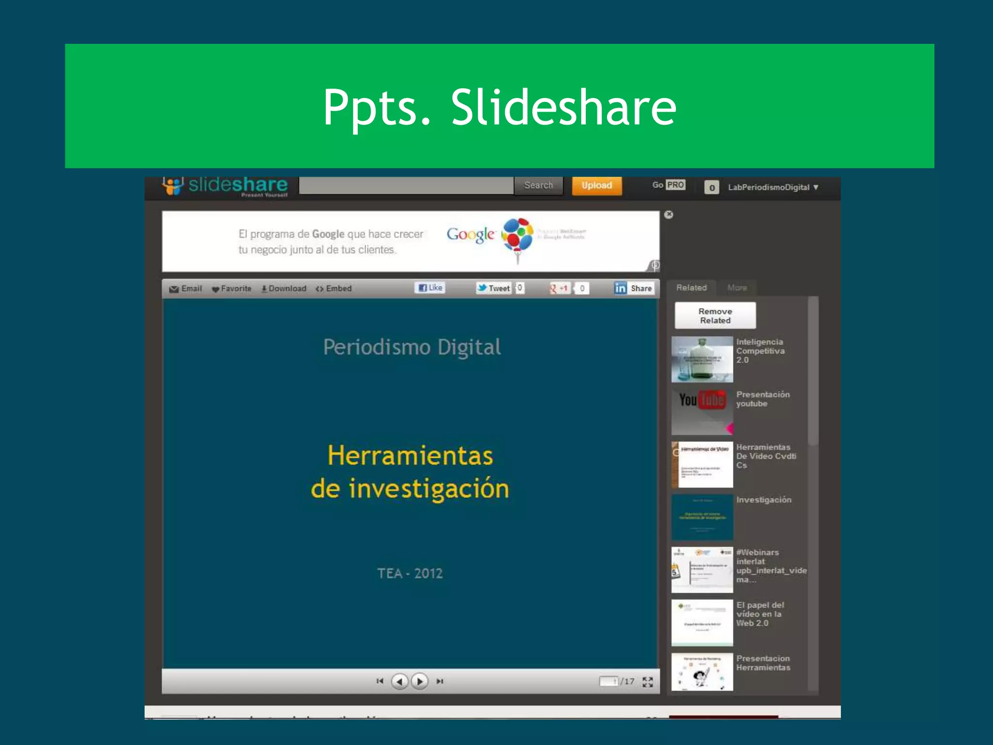Viewport: 993px width, 745px height.
Task: Click the Herramientas de investigación slide
Action: pos(410,483)
